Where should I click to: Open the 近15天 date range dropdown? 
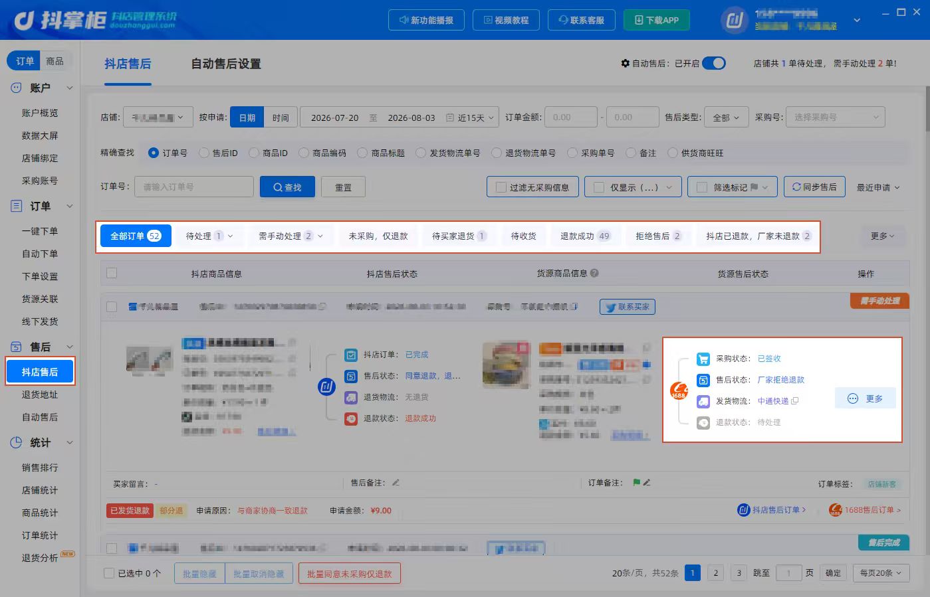(471, 118)
